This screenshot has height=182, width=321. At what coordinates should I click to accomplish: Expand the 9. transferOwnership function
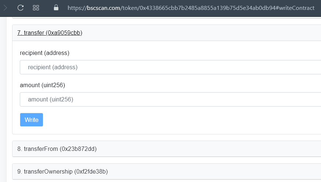pos(62,171)
